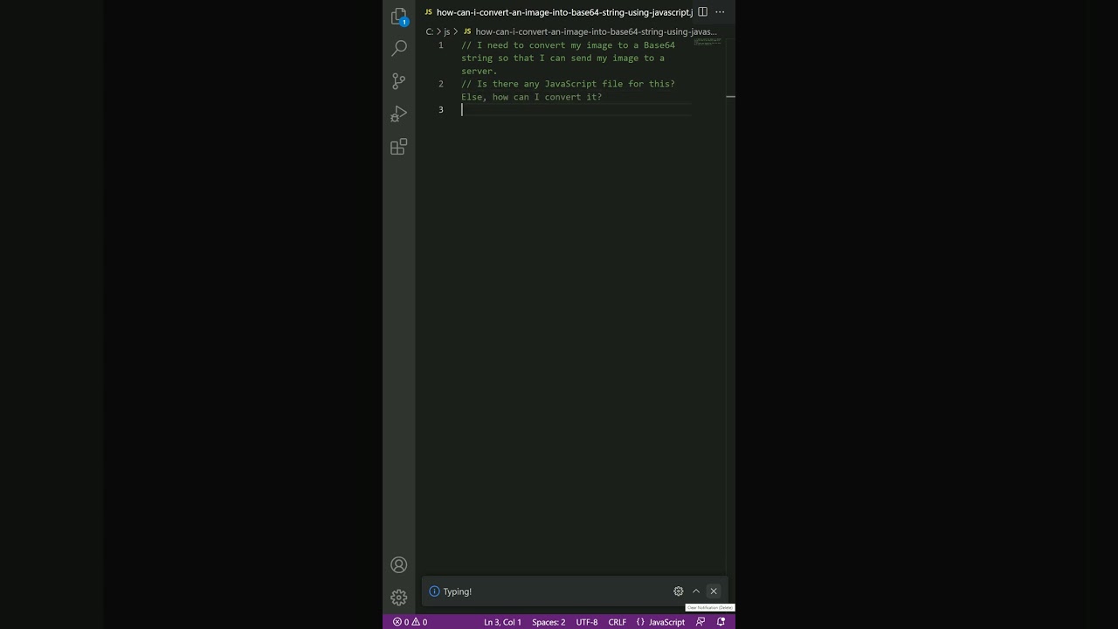
Task: Open the Extensions view
Action: pos(399,147)
